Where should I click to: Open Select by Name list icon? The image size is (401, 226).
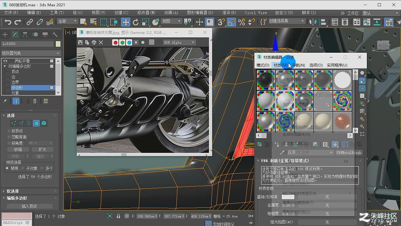(x=93, y=22)
